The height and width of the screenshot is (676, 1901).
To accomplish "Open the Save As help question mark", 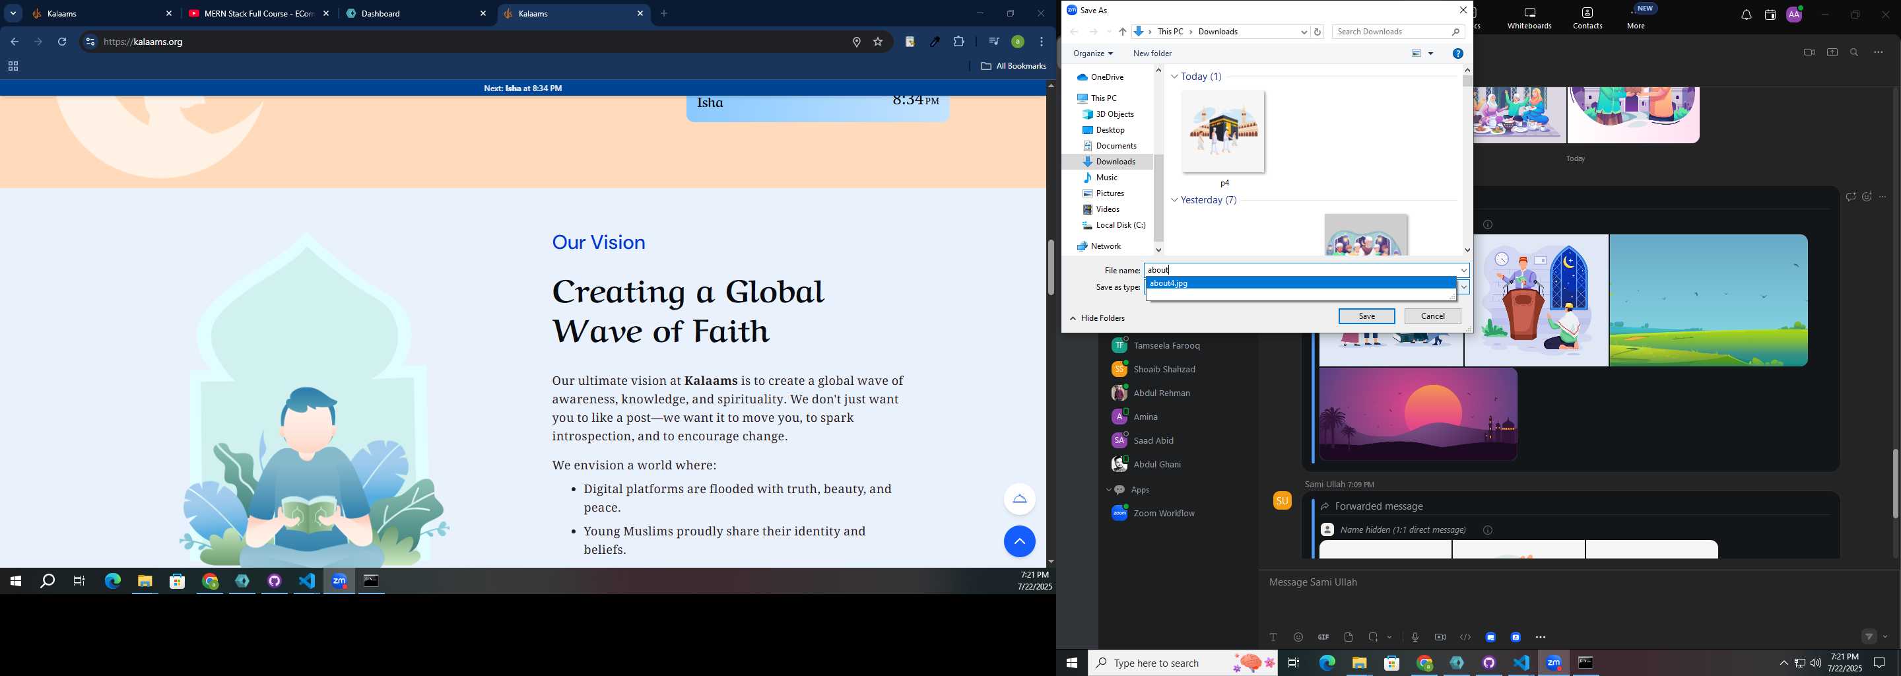I will pyautogui.click(x=1457, y=53).
